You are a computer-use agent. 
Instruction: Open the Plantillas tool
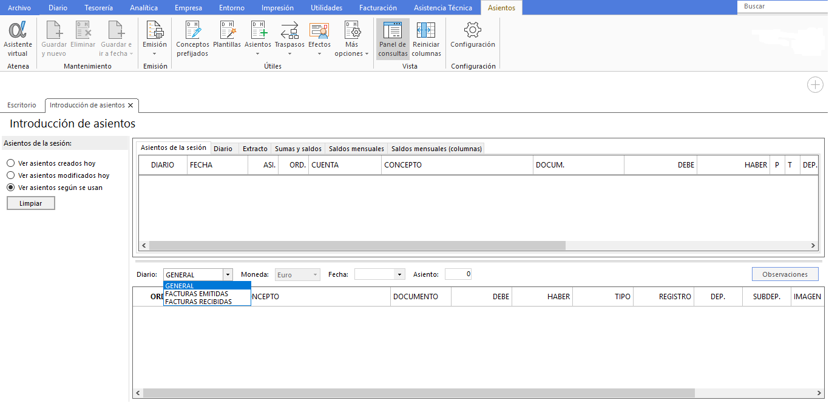(227, 35)
